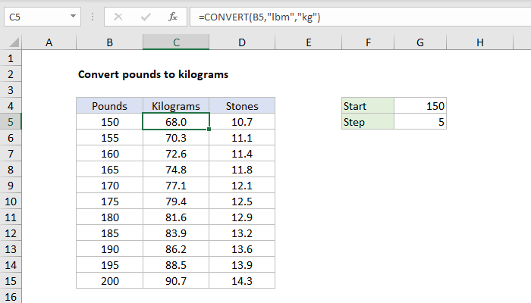The image size is (531, 303).
Task: Click the Start value cell 150
Action: click(x=419, y=106)
